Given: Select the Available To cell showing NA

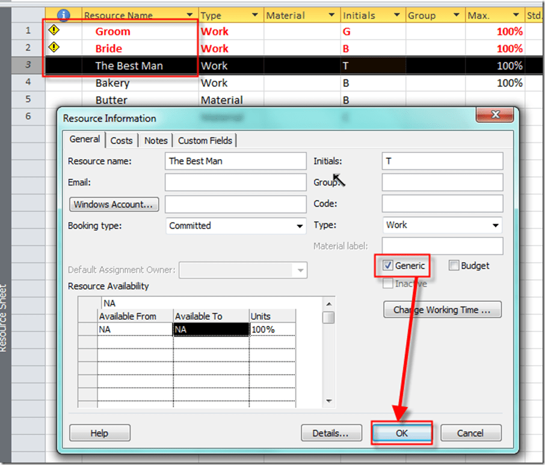Looking at the screenshot, I should (x=211, y=329).
